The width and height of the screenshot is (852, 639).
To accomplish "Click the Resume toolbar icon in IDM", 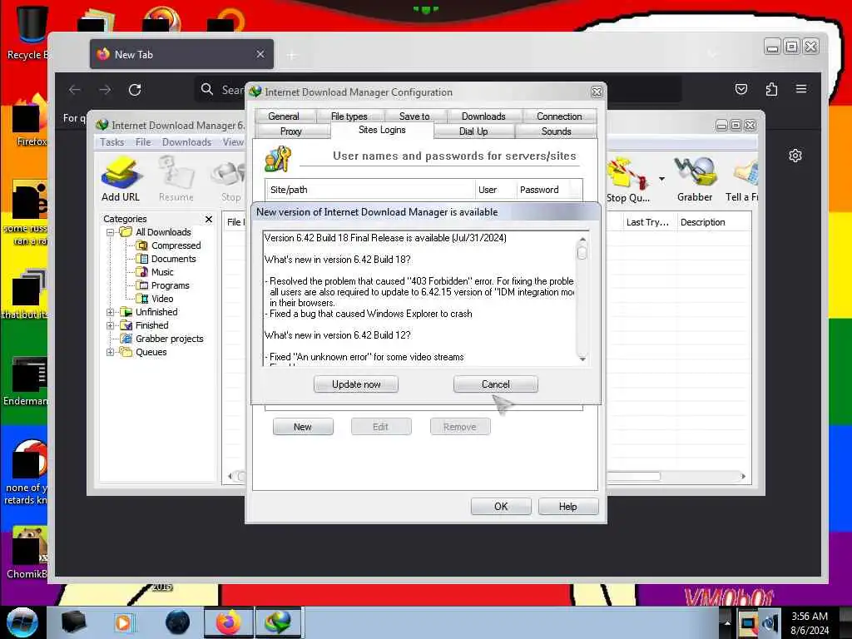I will tap(176, 180).
